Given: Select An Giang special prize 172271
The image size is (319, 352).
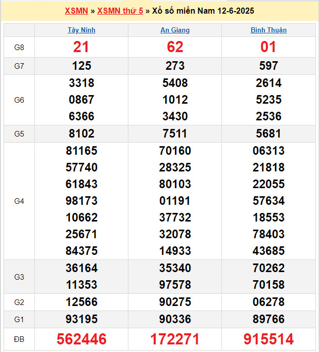Looking at the screenshot, I should (x=175, y=339).
